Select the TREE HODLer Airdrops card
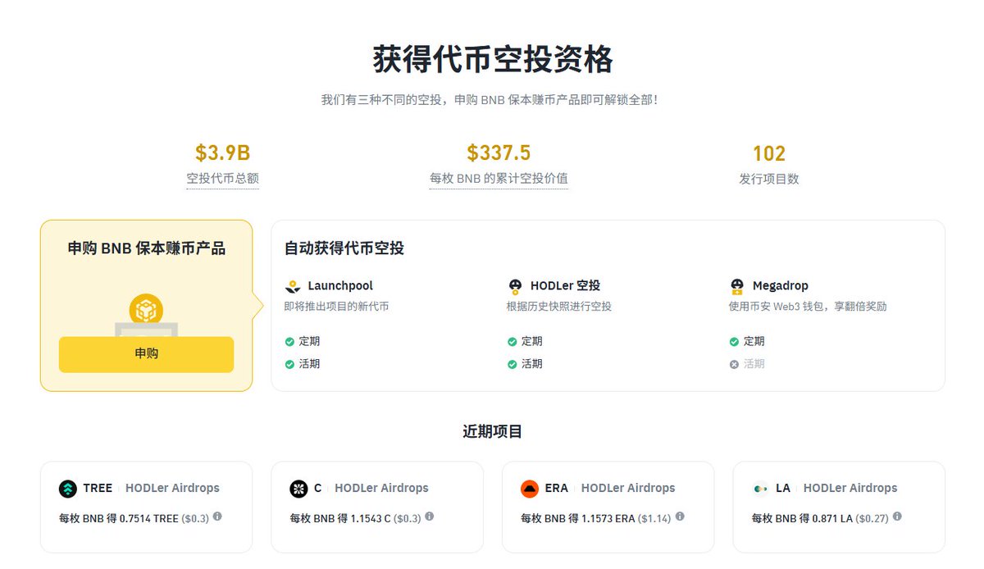The image size is (984, 569). pyautogui.click(x=146, y=507)
